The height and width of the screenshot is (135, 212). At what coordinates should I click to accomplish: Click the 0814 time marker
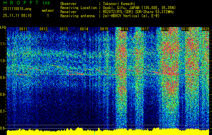coord(84,29)
